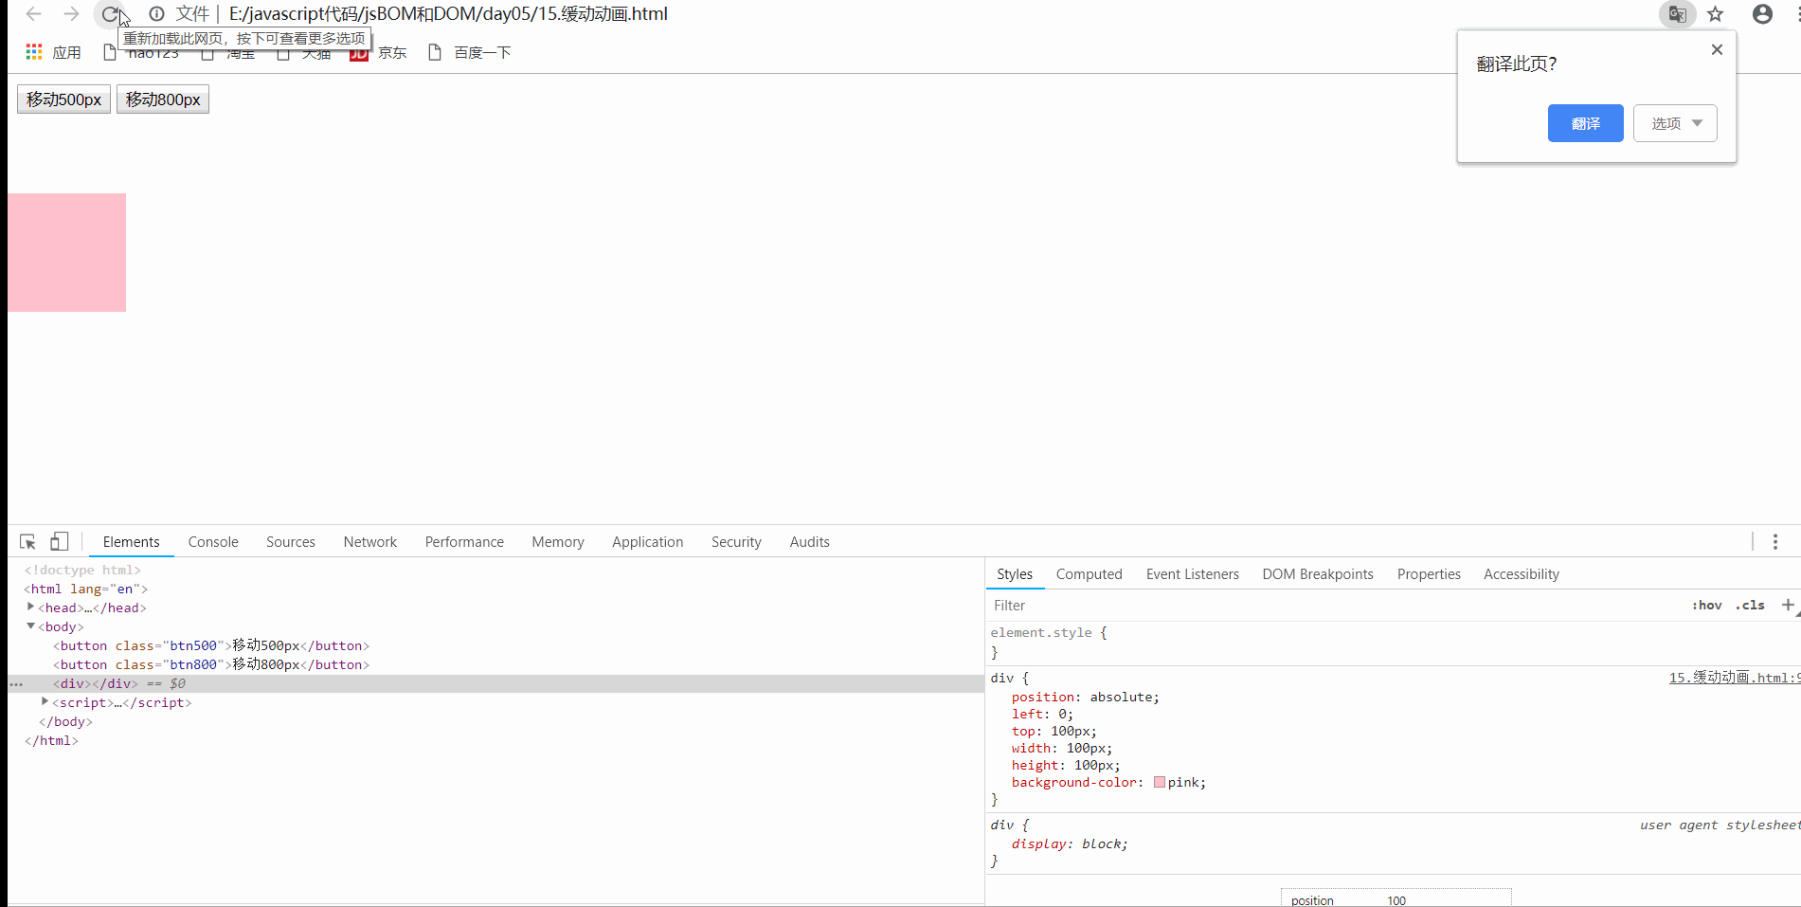Click the left: 0 declaration

coord(1042,714)
